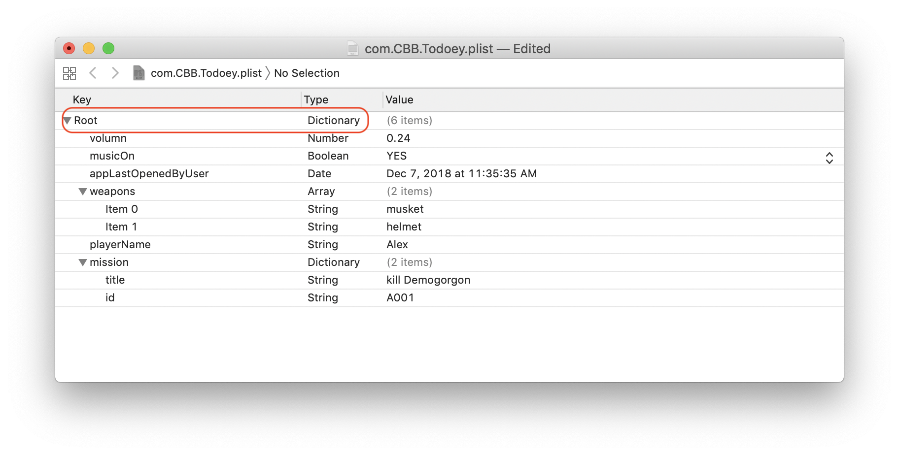The width and height of the screenshot is (899, 455).
Task: Select the Item 0 key
Action: [121, 209]
